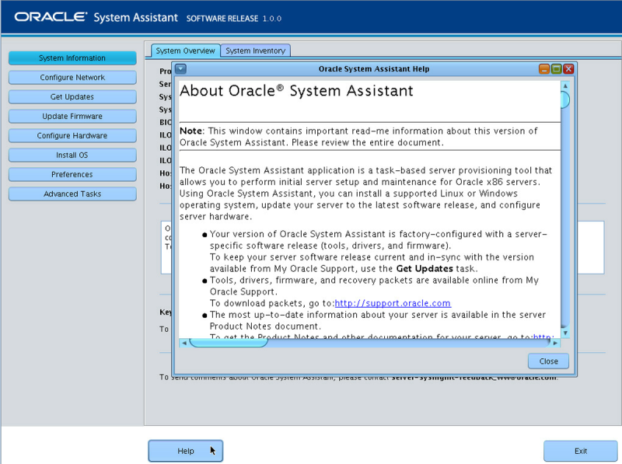Switch to the System Inventory tab
Viewport: 622px width, 464px height.
coord(256,51)
